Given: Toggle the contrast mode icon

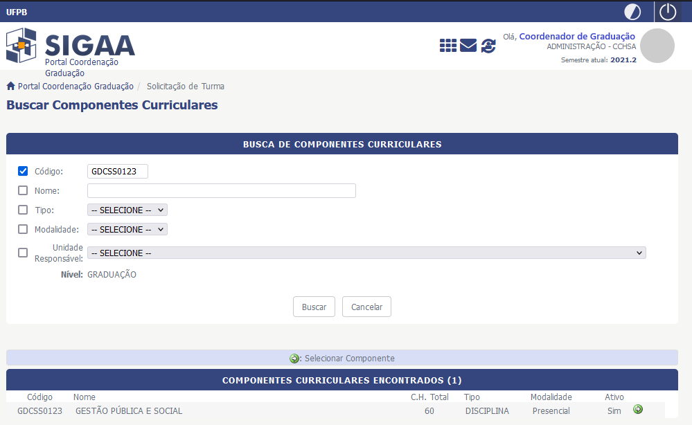Looking at the screenshot, I should (632, 12).
